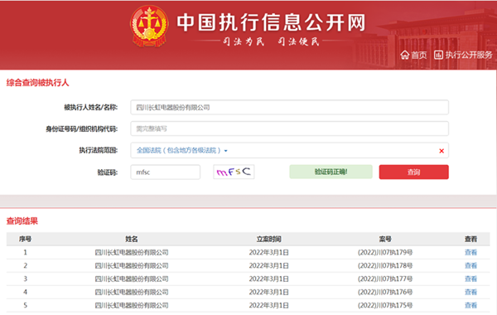The height and width of the screenshot is (315, 497).
Task: Click the 查看 column header
Action: (x=470, y=239)
